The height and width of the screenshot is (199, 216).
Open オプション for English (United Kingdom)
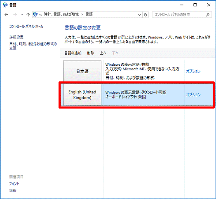(193, 95)
